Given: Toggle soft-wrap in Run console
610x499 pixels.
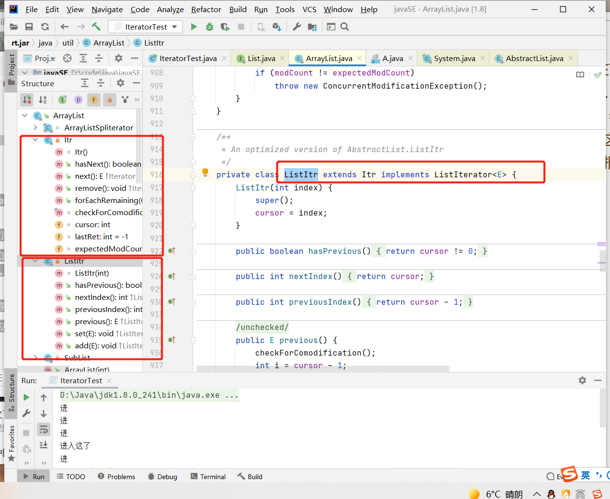Looking at the screenshot, I should pos(44,429).
